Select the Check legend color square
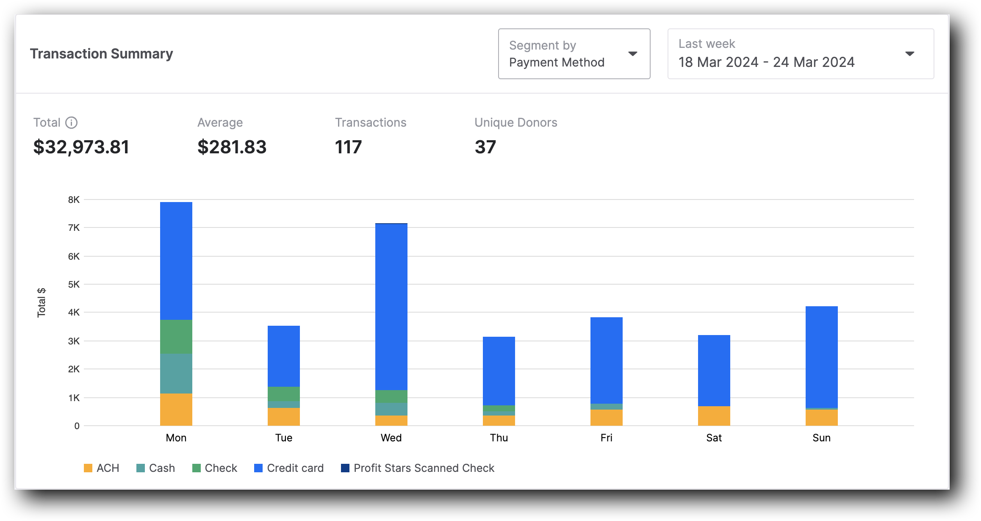981x521 pixels. click(196, 468)
